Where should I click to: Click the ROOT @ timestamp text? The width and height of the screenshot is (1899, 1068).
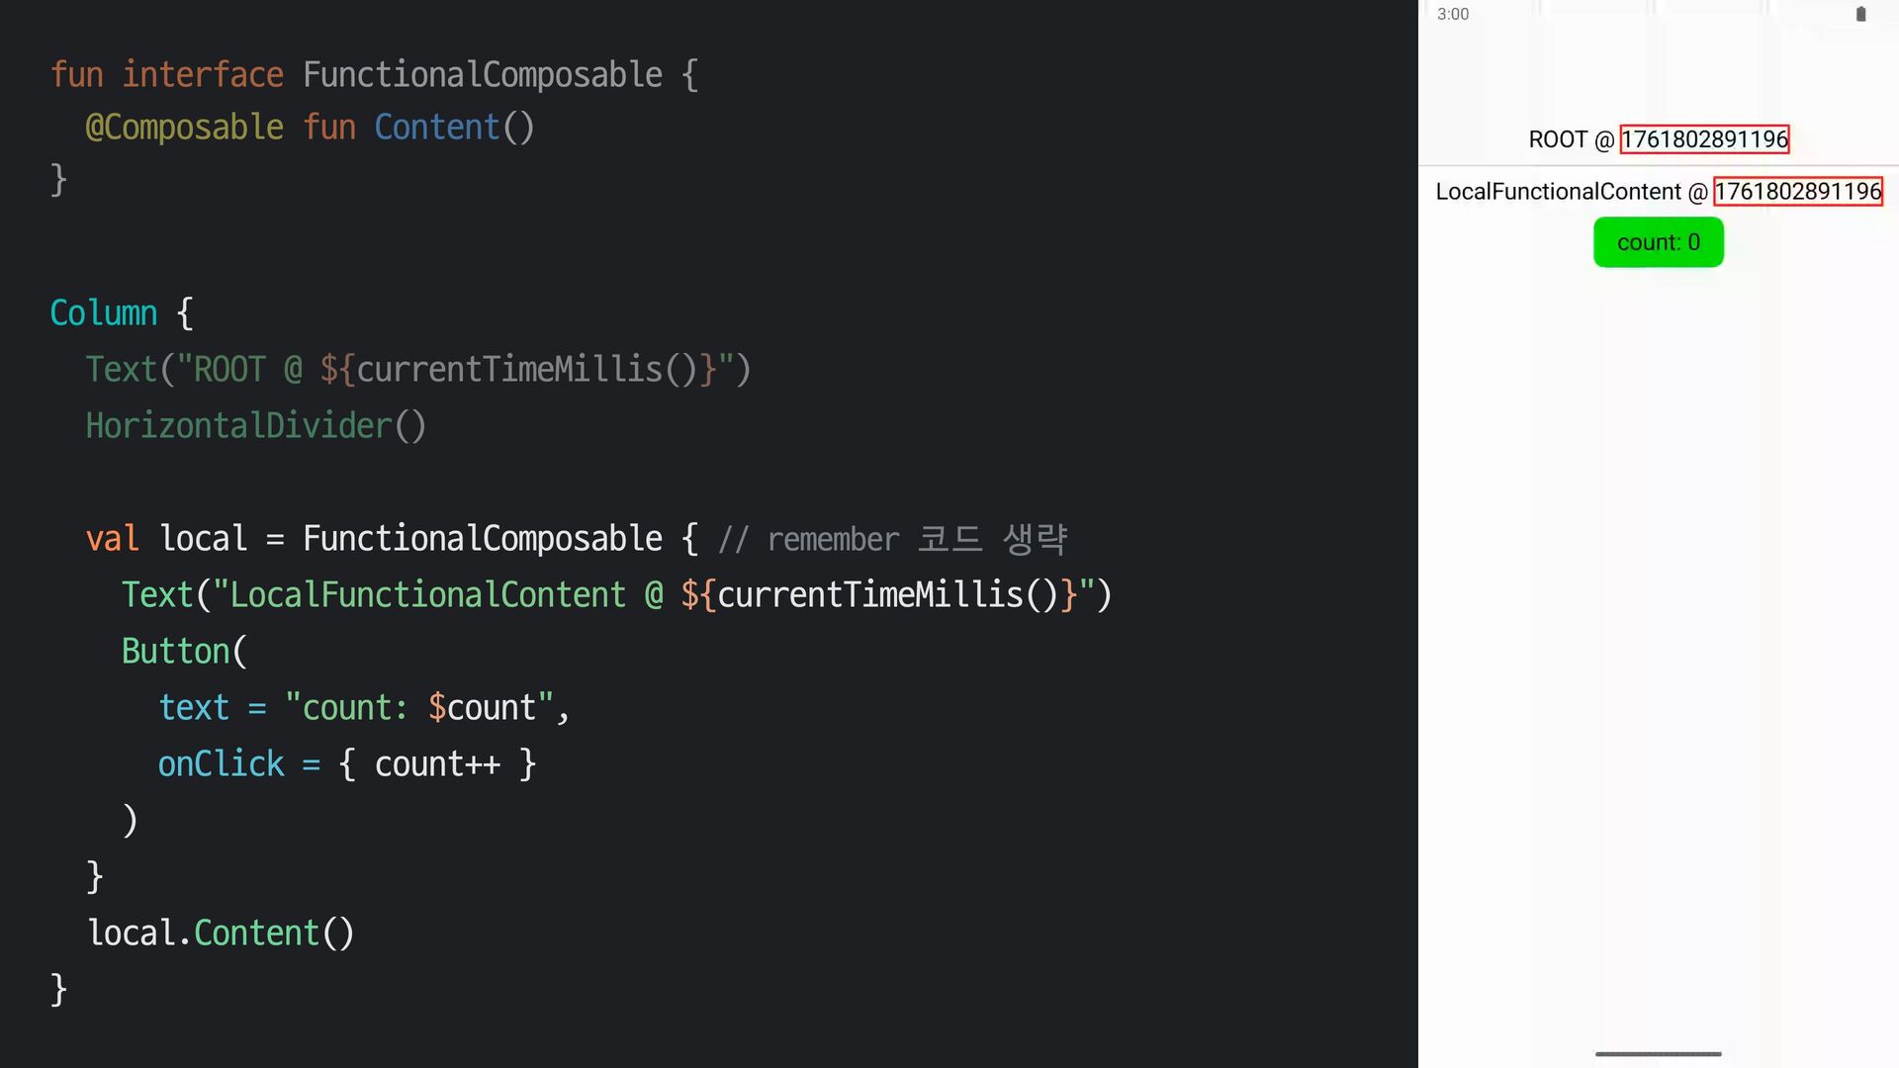[x=1570, y=139]
